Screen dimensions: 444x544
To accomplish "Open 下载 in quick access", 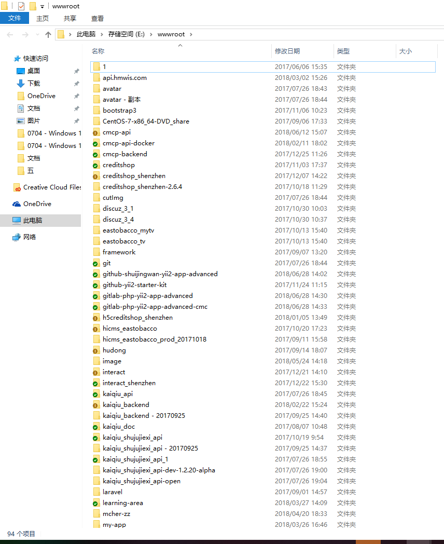I will click(x=34, y=83).
